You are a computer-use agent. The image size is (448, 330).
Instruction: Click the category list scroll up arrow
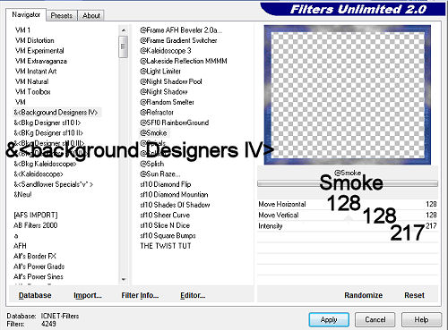pos(124,30)
